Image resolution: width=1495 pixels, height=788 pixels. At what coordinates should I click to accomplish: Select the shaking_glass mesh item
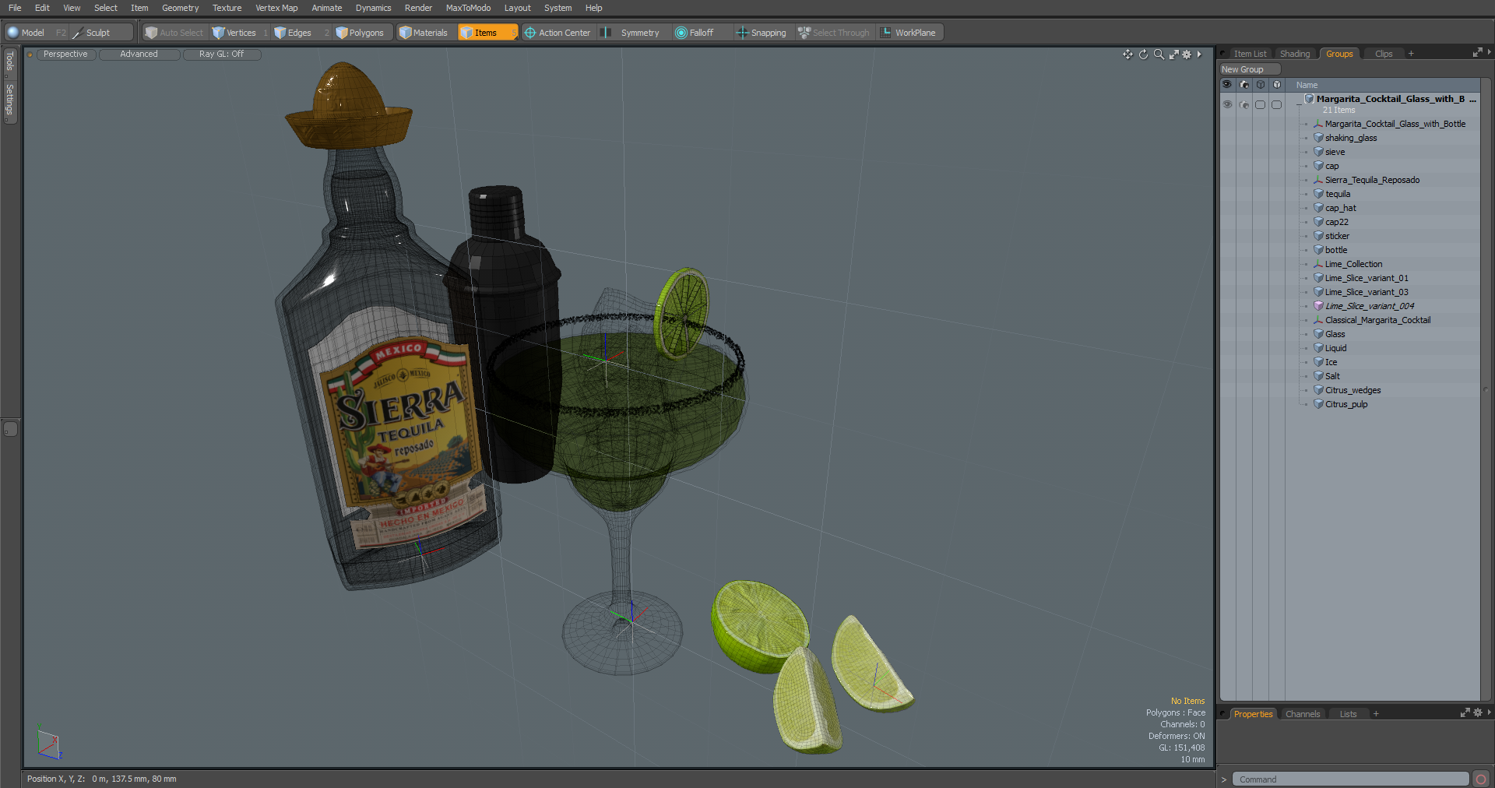tap(1350, 138)
